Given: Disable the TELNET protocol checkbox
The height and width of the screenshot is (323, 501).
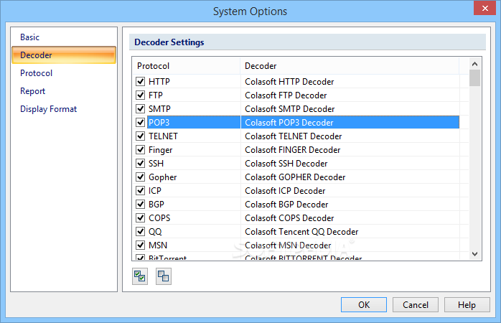Looking at the screenshot, I should pyautogui.click(x=140, y=136).
